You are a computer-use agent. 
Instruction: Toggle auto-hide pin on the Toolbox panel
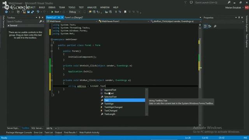click(x=40, y=17)
